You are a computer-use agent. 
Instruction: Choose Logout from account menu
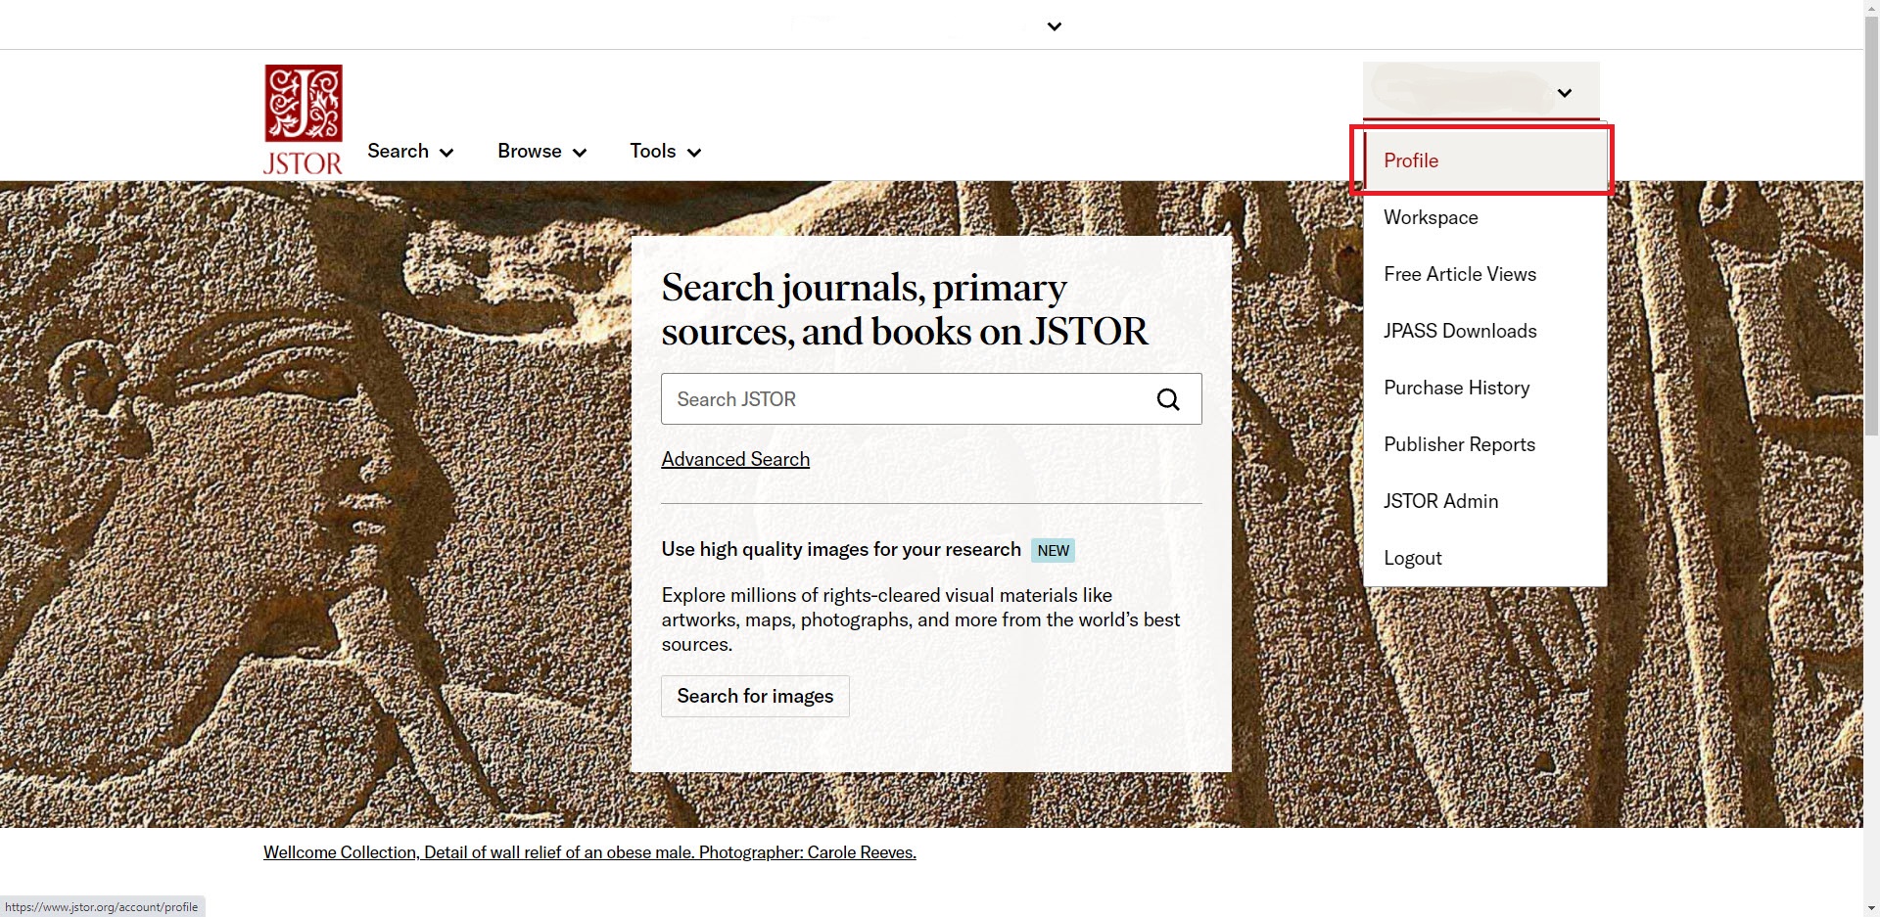[1485, 558]
